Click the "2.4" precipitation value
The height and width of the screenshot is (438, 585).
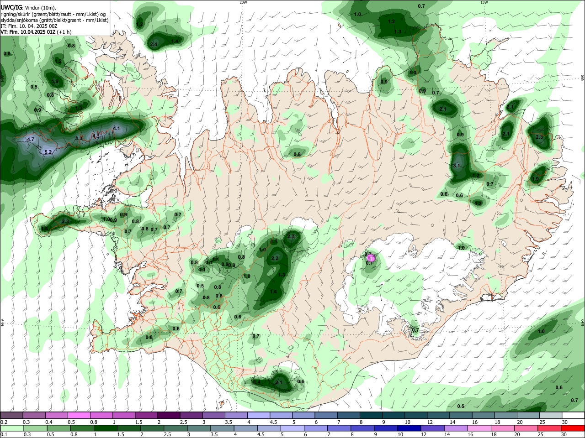tap(154, 44)
